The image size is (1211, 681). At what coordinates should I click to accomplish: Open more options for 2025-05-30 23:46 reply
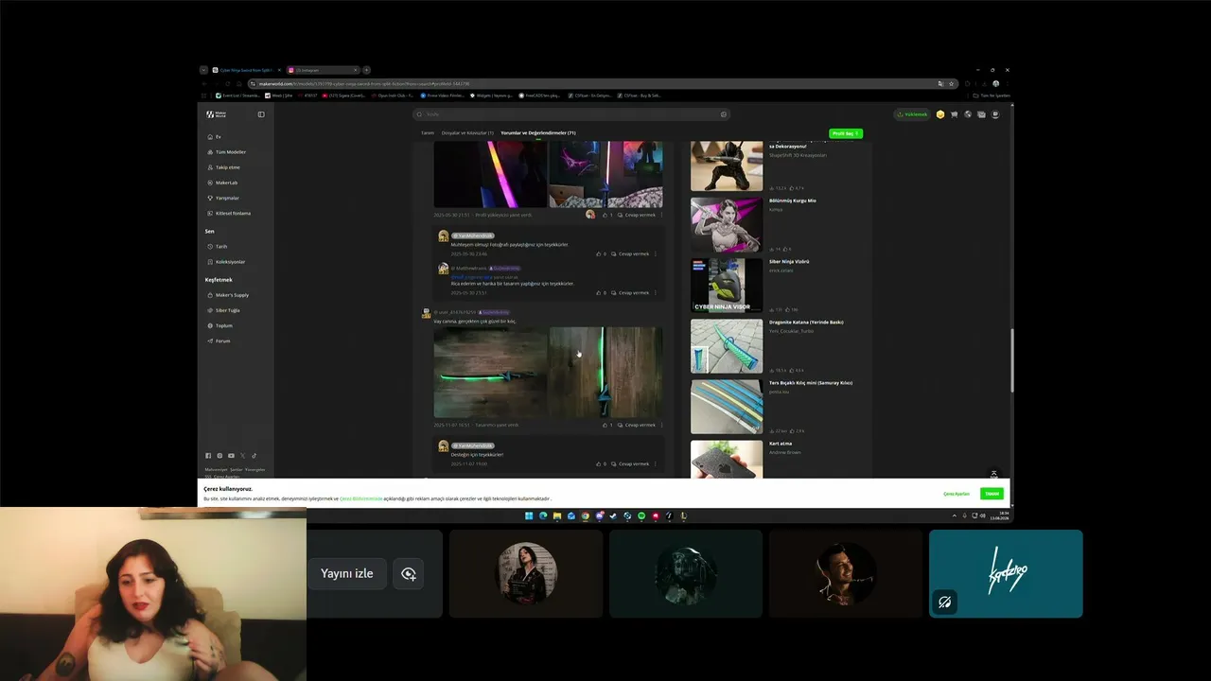655,253
